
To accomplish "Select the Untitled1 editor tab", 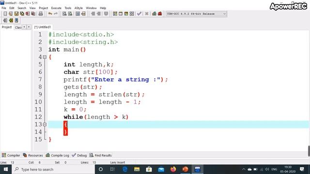I will click(x=43, y=27).
